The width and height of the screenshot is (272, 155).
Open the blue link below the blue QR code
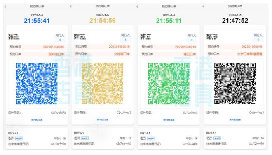click(x=37, y=120)
